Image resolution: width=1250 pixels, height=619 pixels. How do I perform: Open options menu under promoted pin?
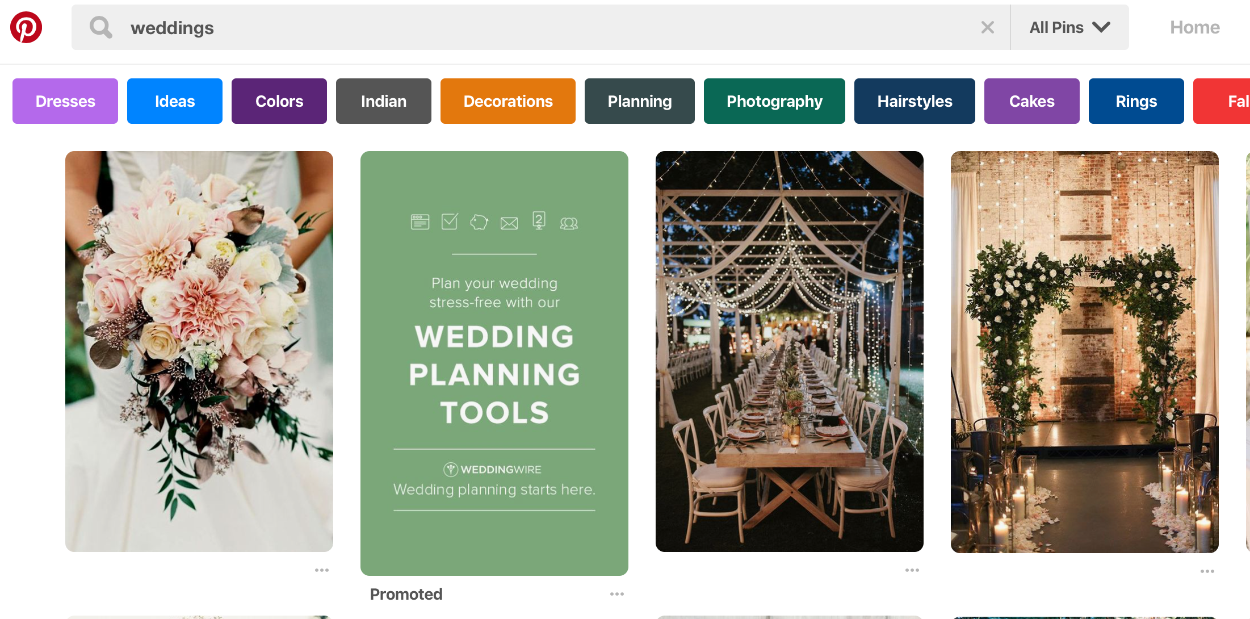click(x=617, y=594)
